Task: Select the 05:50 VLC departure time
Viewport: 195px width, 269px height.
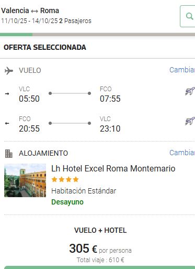Action: (29, 99)
